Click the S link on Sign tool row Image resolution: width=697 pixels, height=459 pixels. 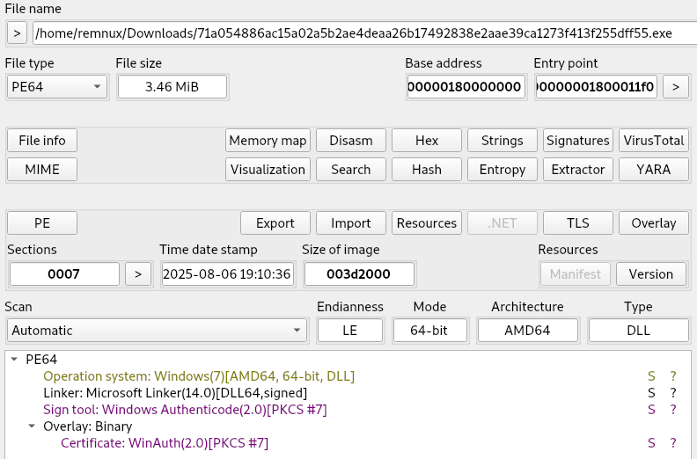pos(651,409)
